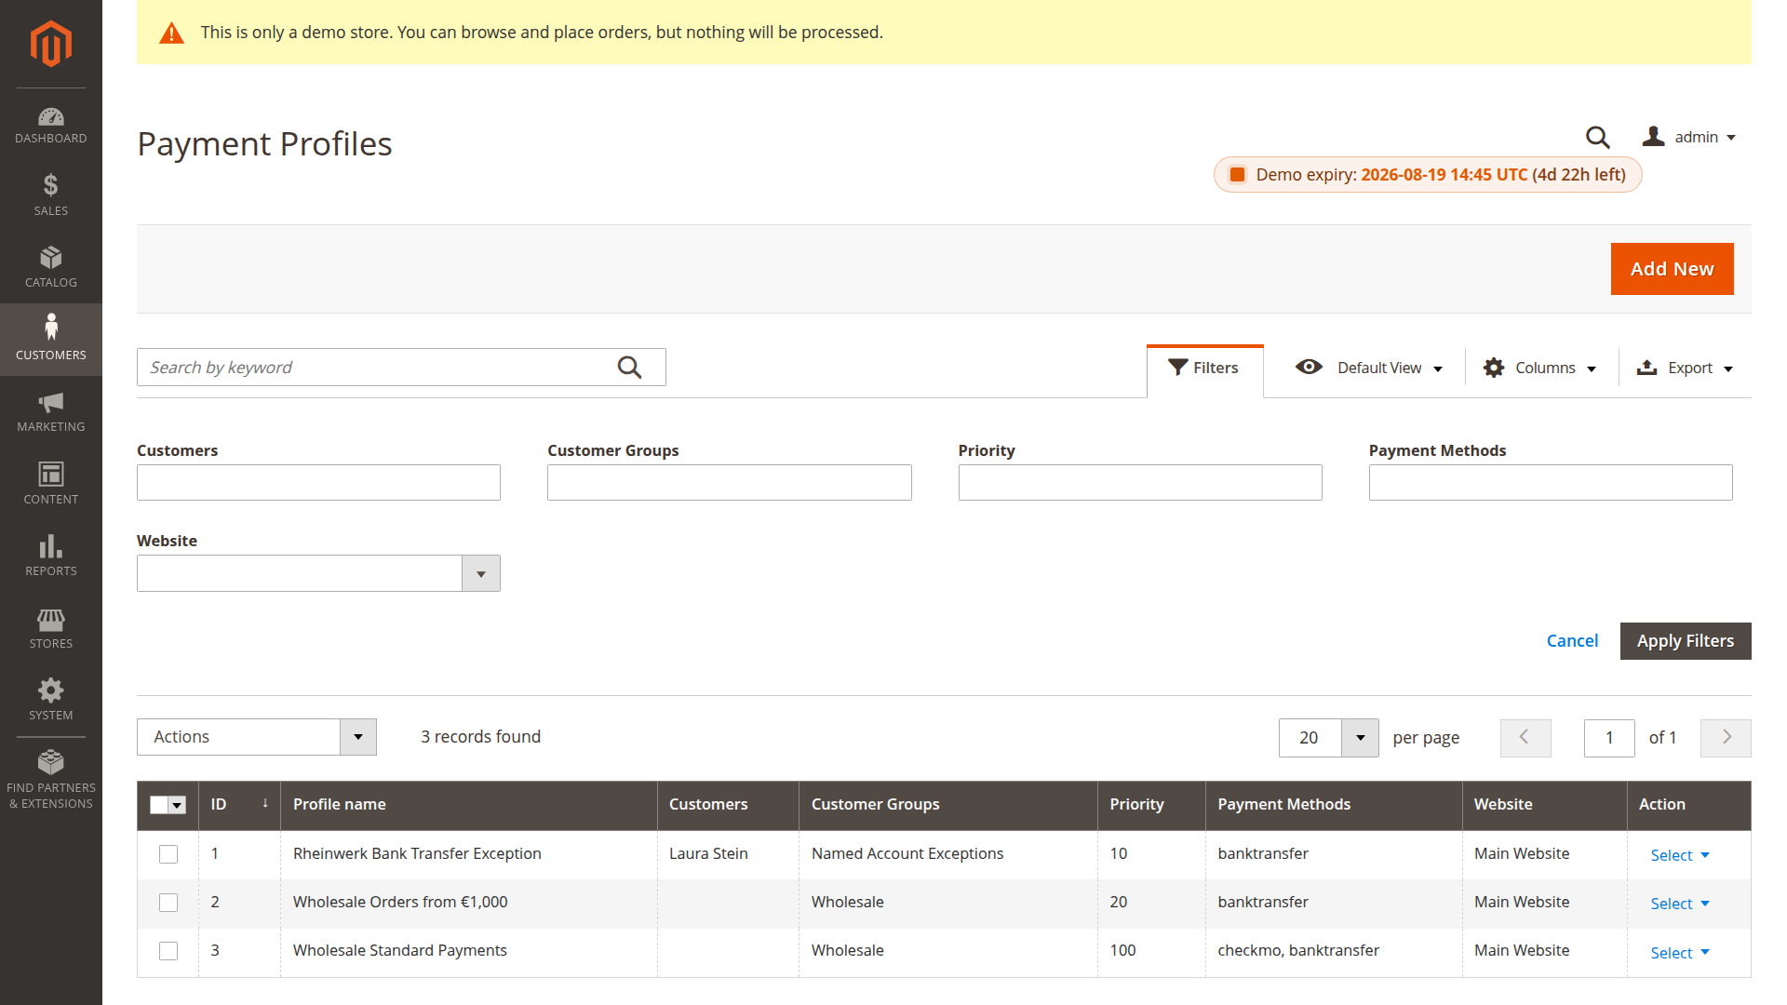1787x1005 pixels.
Task: Open the Customers sidebar menu
Action: (51, 339)
